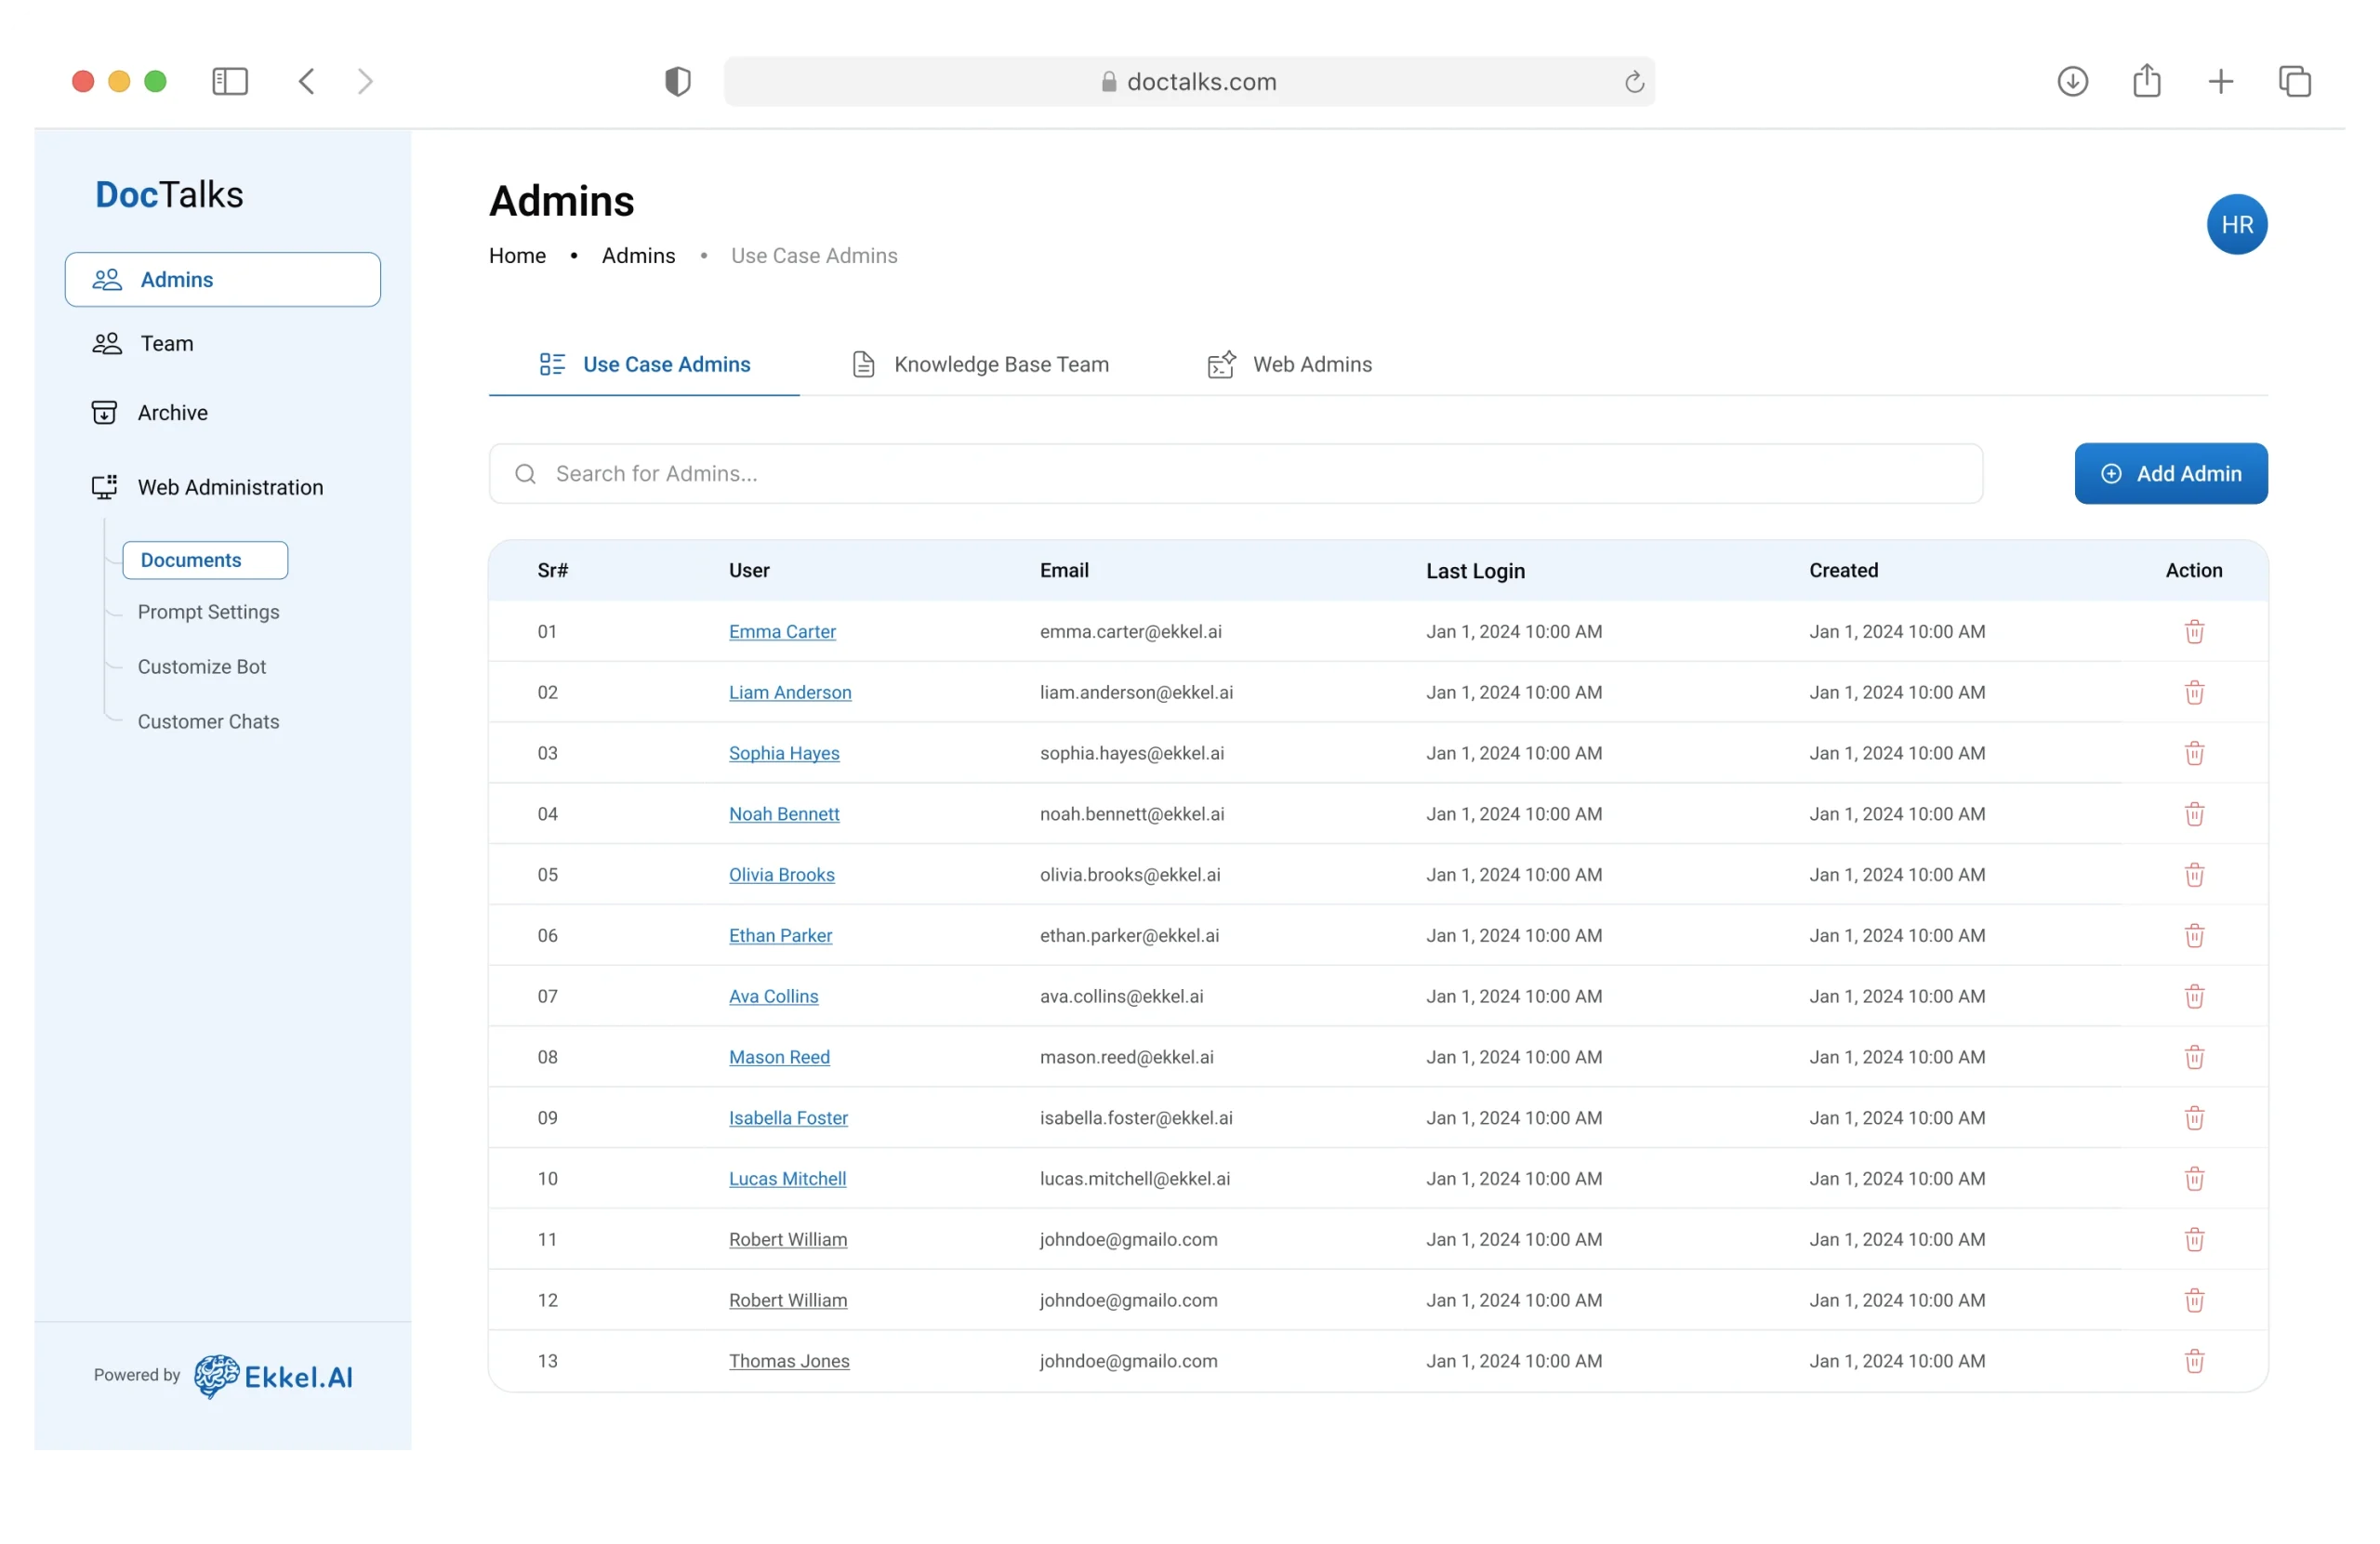Reload the doctalks.com page
This screenshot has height=1544, width=2380.
[x=1634, y=82]
